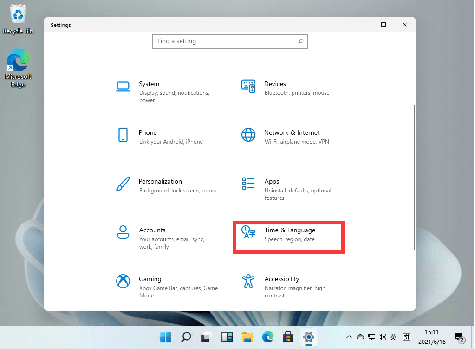Screen dimensions: 475x349
Task: Toggle the 英 input language indicator
Action: pyautogui.click(x=393, y=337)
